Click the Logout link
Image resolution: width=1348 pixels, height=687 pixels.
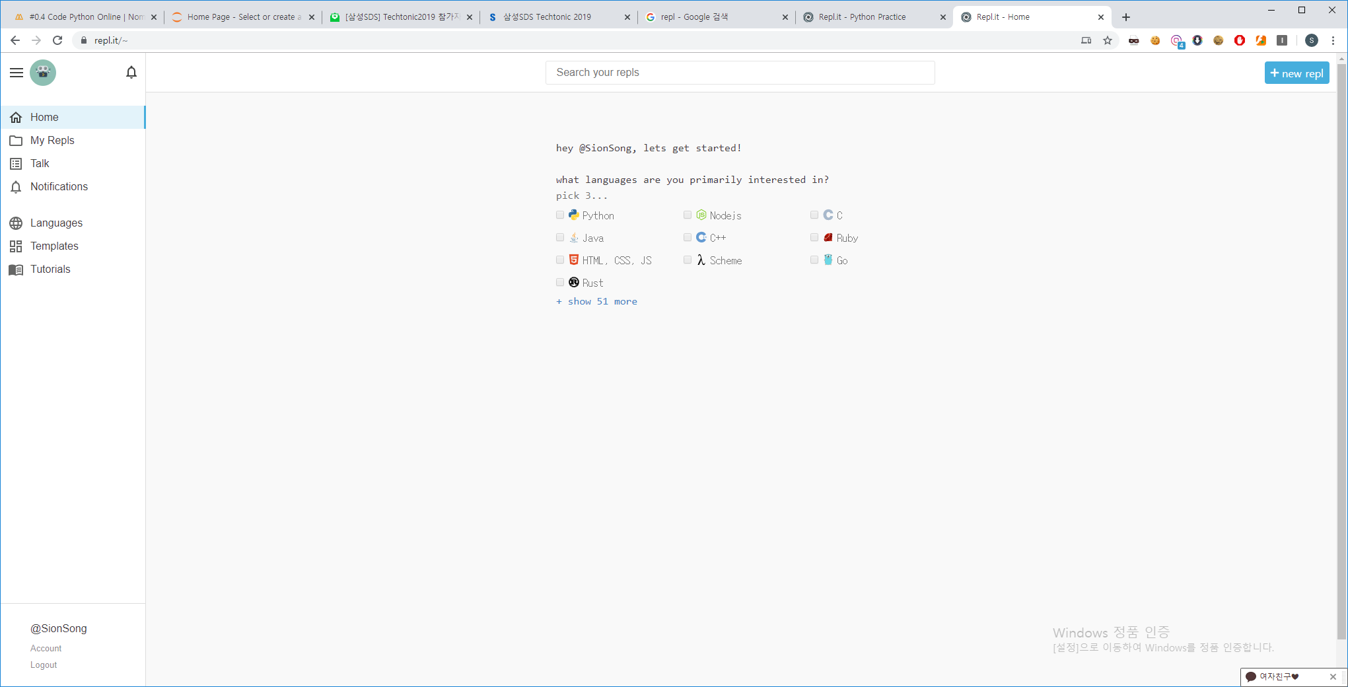(x=44, y=665)
